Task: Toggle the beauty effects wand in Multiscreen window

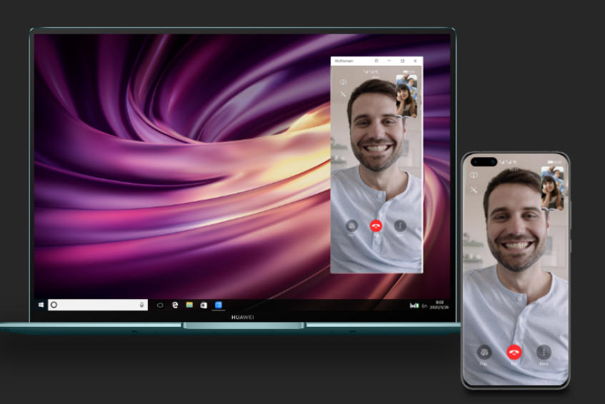Action: point(343,94)
